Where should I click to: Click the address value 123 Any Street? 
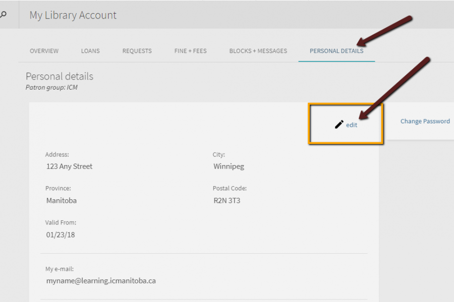(x=69, y=166)
